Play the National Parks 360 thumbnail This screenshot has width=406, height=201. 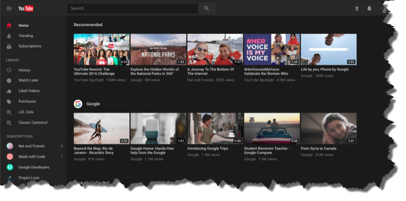click(158, 49)
